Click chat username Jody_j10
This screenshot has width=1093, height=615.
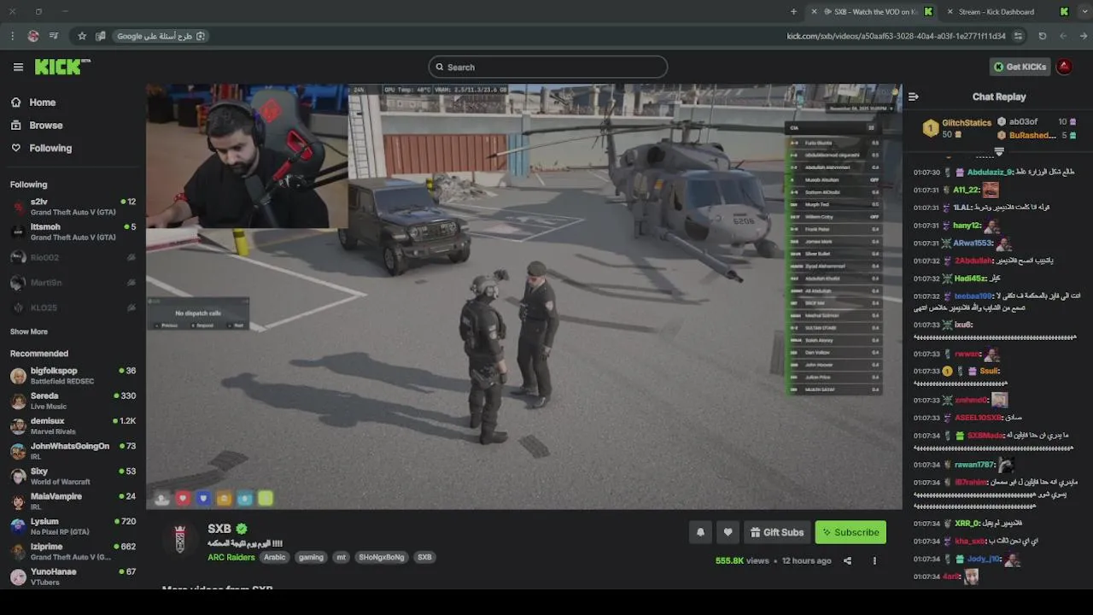click(x=984, y=559)
